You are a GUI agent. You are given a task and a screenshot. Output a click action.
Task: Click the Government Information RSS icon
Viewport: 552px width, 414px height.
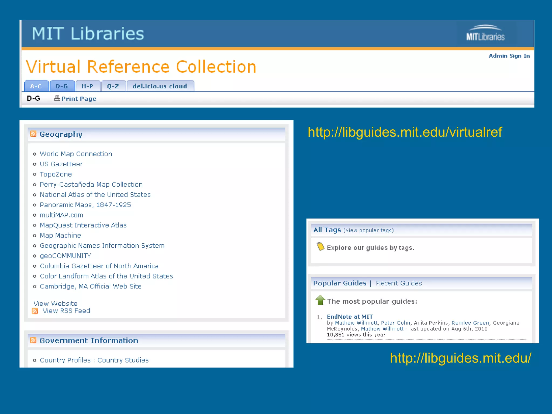tap(33, 340)
